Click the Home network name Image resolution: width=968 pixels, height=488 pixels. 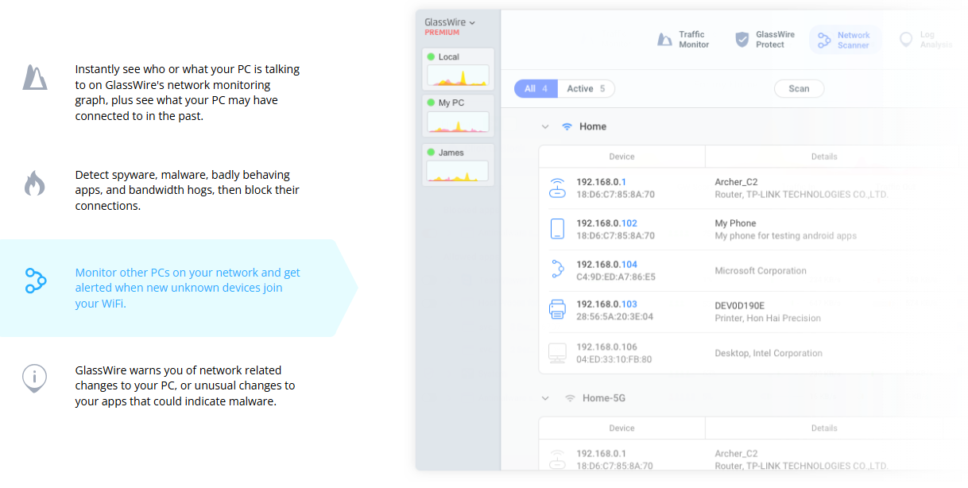click(x=593, y=126)
